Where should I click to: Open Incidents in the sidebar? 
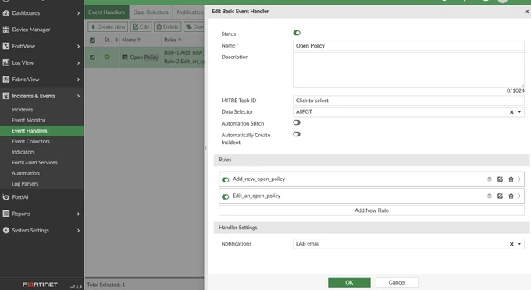tap(23, 109)
